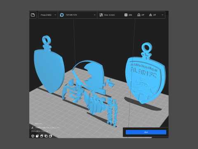Click the blue Slice button
The image size is (198, 149).
[146, 132]
